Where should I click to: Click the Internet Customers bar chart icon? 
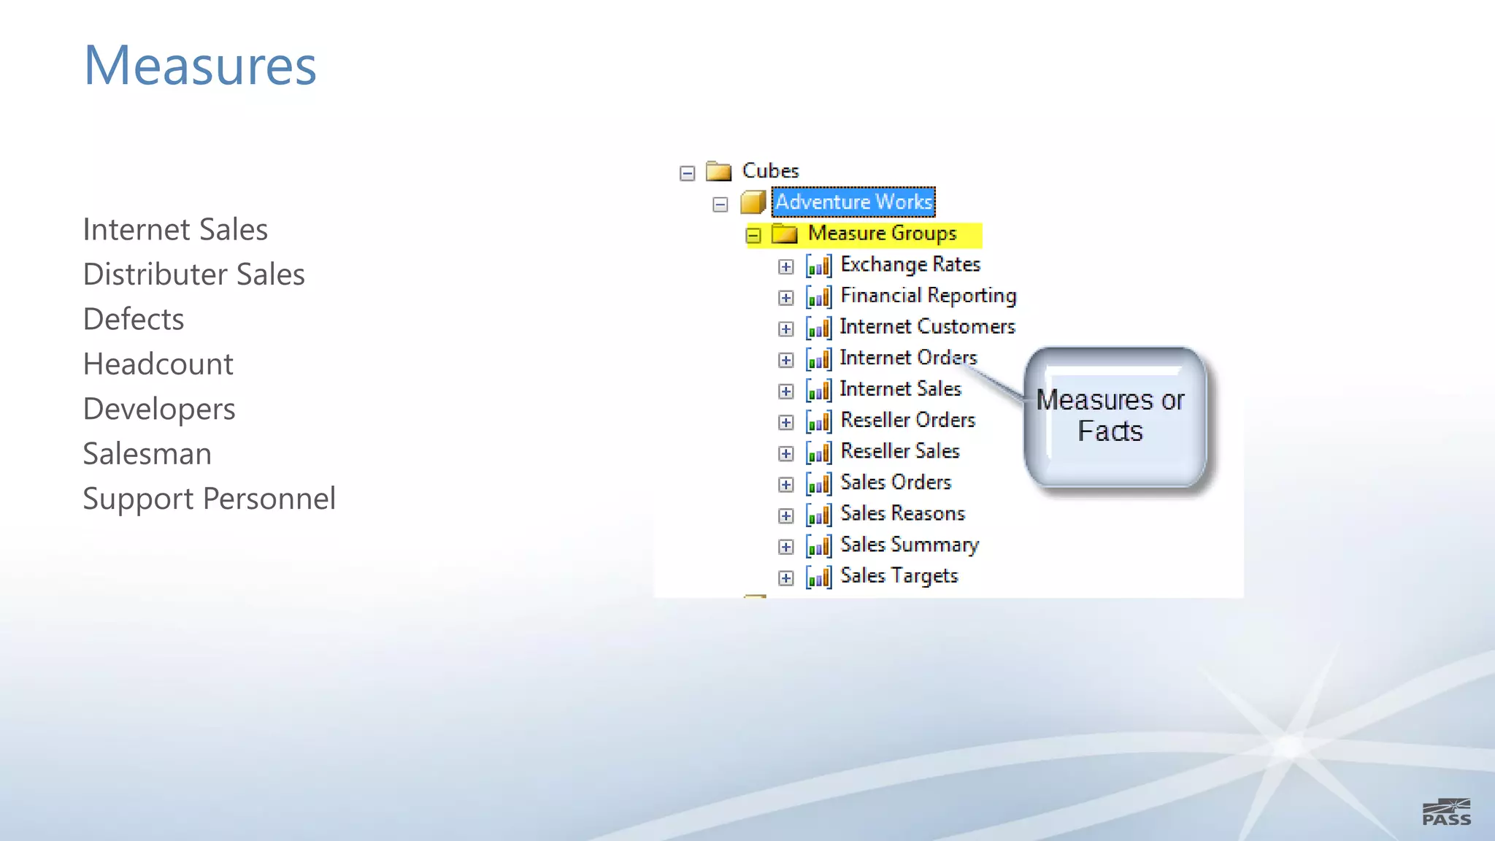(818, 328)
